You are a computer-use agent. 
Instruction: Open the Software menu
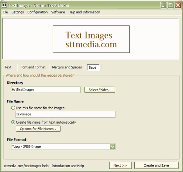pyautogui.click(x=58, y=12)
